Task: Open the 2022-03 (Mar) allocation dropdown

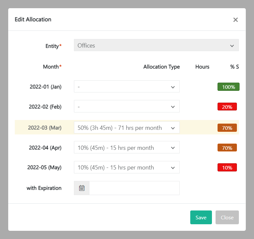Action: point(127,128)
